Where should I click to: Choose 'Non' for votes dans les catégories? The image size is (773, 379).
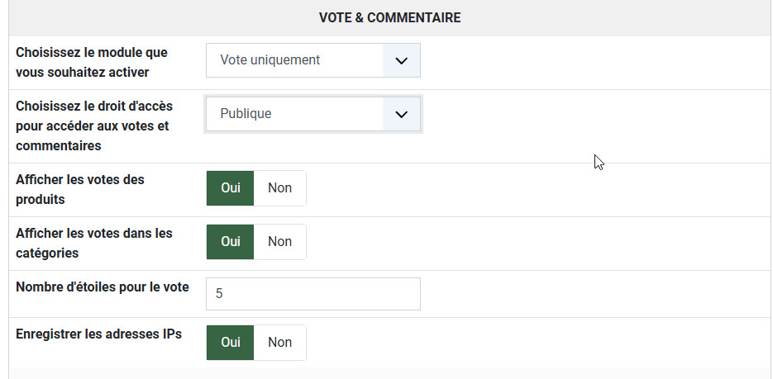[x=279, y=242]
